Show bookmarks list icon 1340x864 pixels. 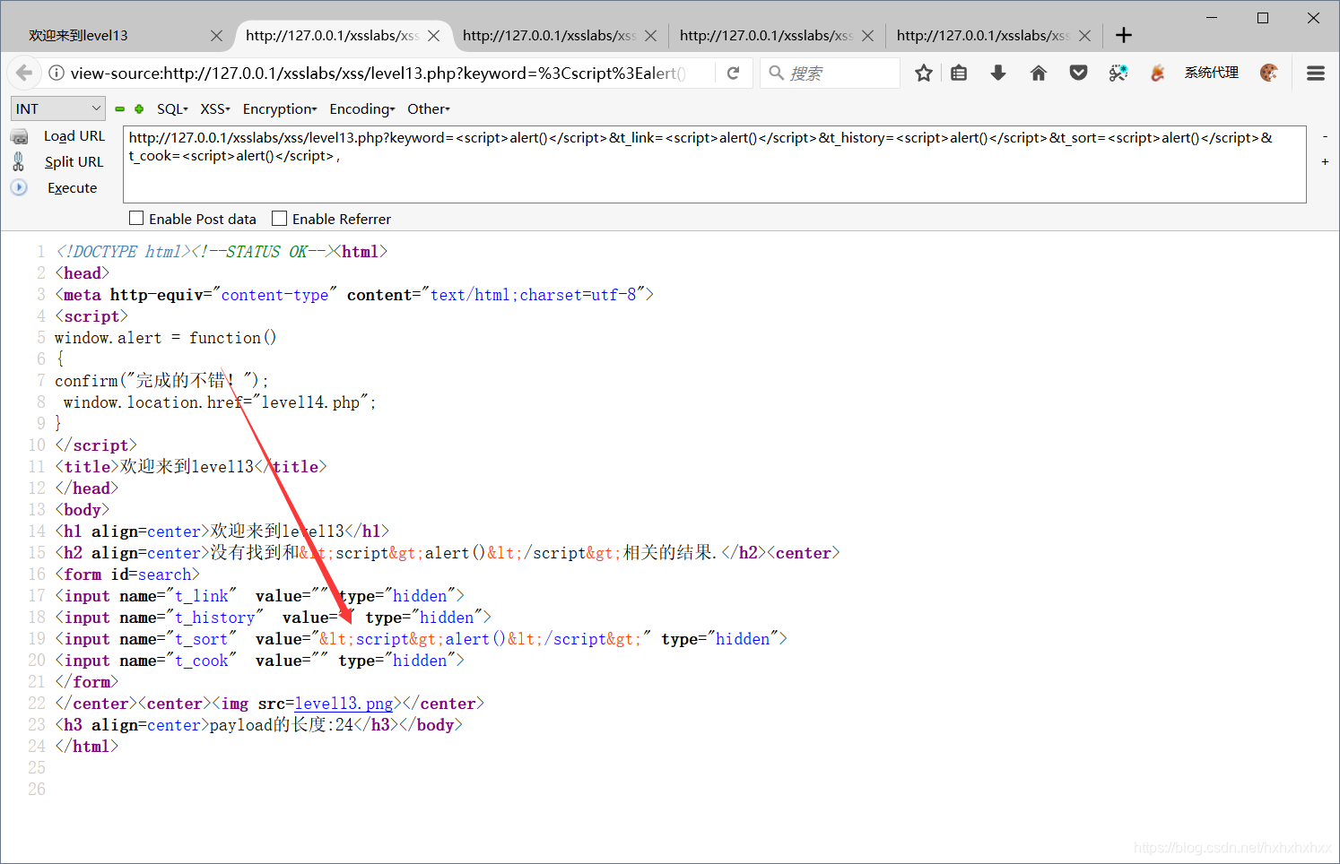click(x=959, y=73)
